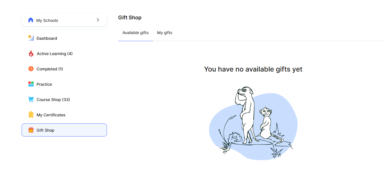Click the yellow certificate badge icon

tap(31, 115)
